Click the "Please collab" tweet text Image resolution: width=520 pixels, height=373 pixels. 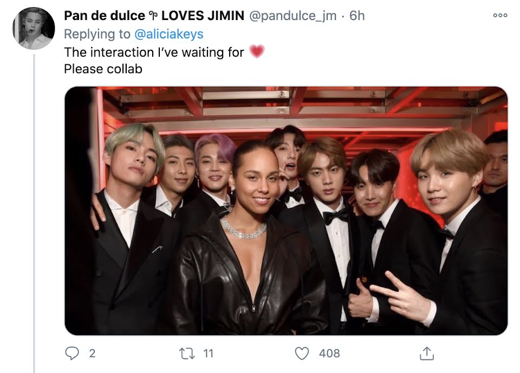click(x=103, y=69)
